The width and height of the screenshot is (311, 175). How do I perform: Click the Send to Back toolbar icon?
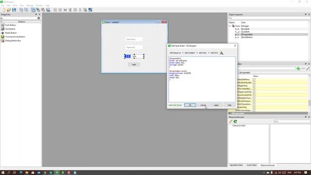[21, 10]
